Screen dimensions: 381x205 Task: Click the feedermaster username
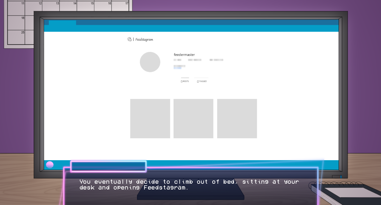(x=184, y=55)
